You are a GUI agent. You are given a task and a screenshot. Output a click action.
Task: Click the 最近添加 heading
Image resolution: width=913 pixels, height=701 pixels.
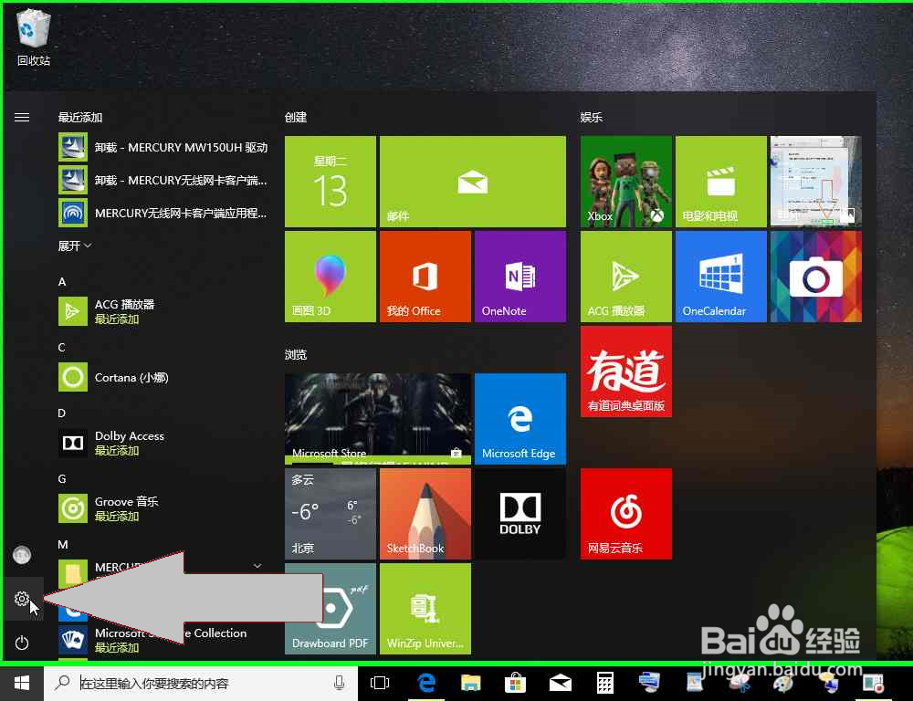coord(80,117)
